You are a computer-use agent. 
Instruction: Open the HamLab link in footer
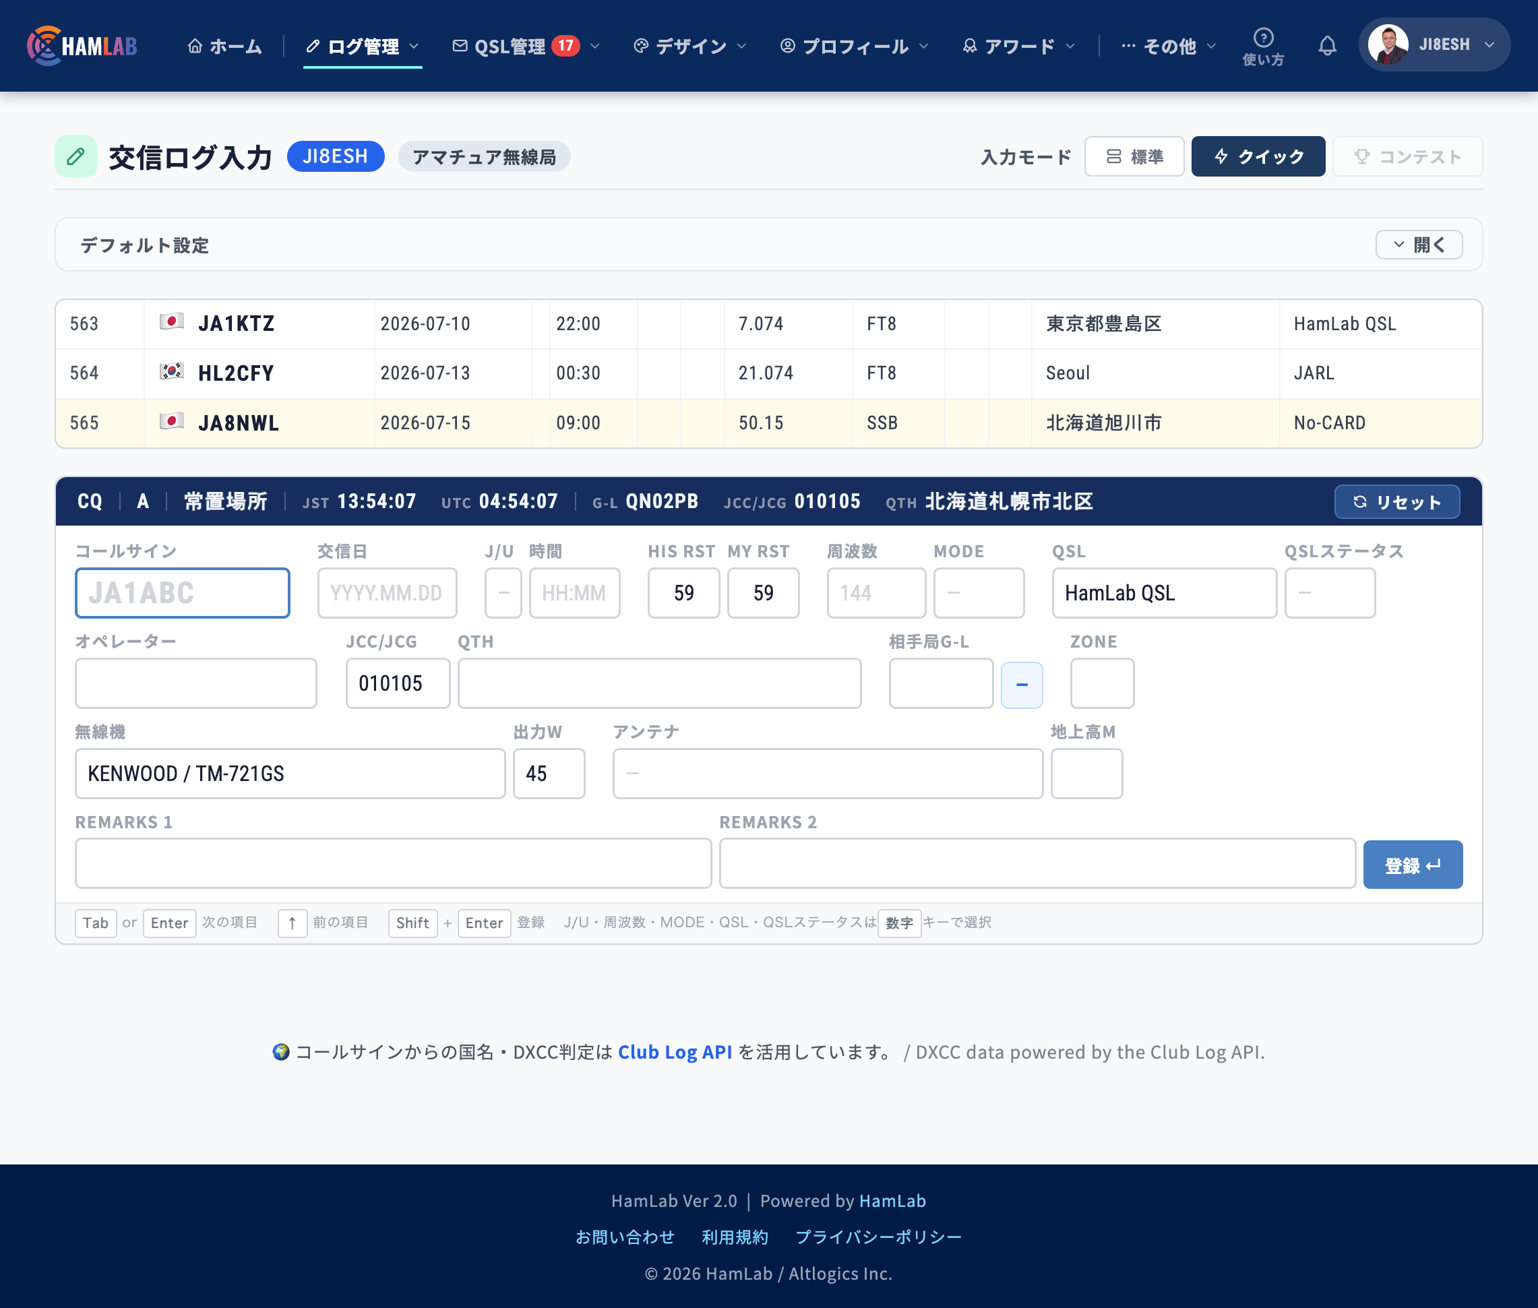click(892, 1200)
